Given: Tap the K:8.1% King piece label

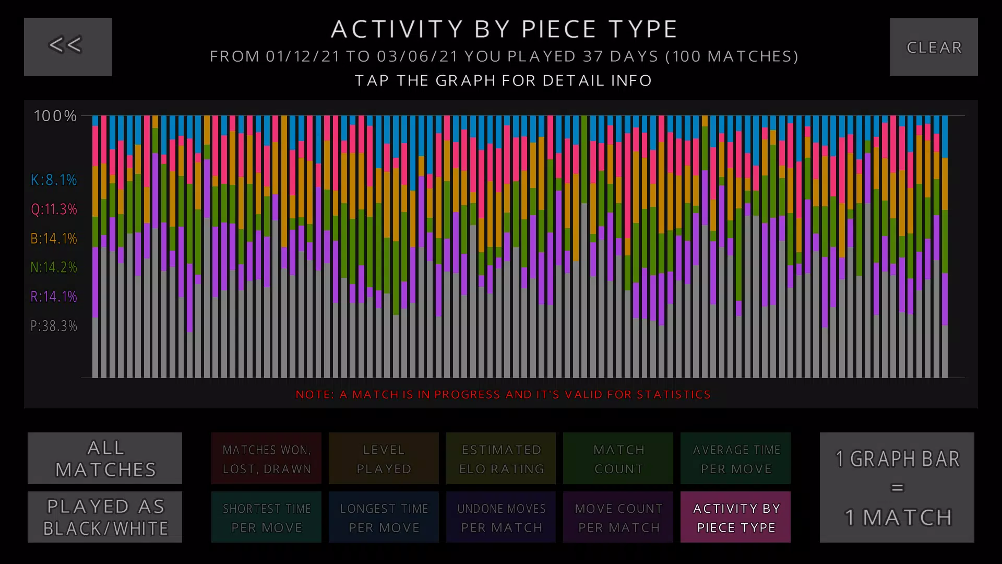Looking at the screenshot, I should [54, 180].
